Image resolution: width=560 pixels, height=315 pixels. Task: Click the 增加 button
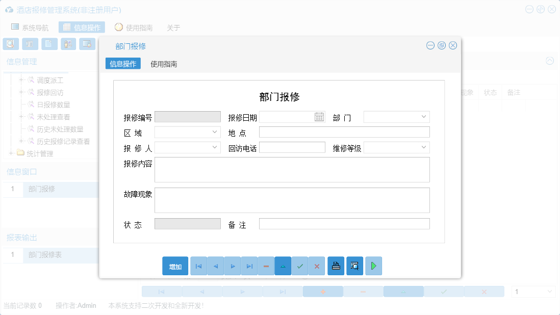click(x=175, y=266)
